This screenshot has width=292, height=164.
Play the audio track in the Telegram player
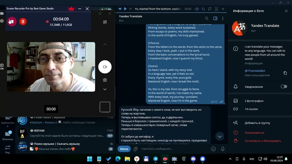125,9
